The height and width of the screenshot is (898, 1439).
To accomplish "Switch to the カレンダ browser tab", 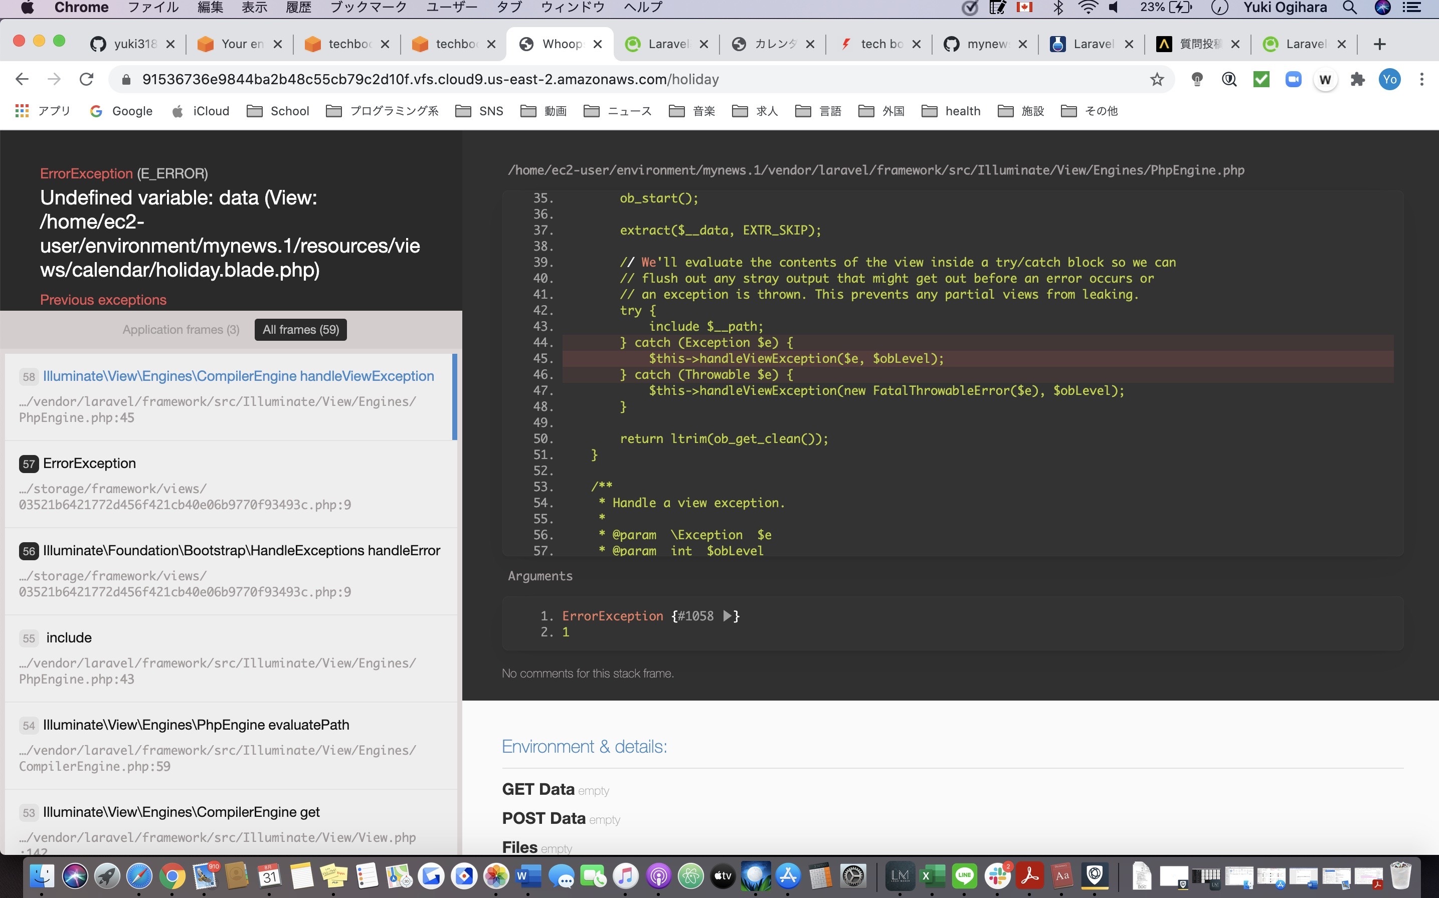I will [772, 44].
